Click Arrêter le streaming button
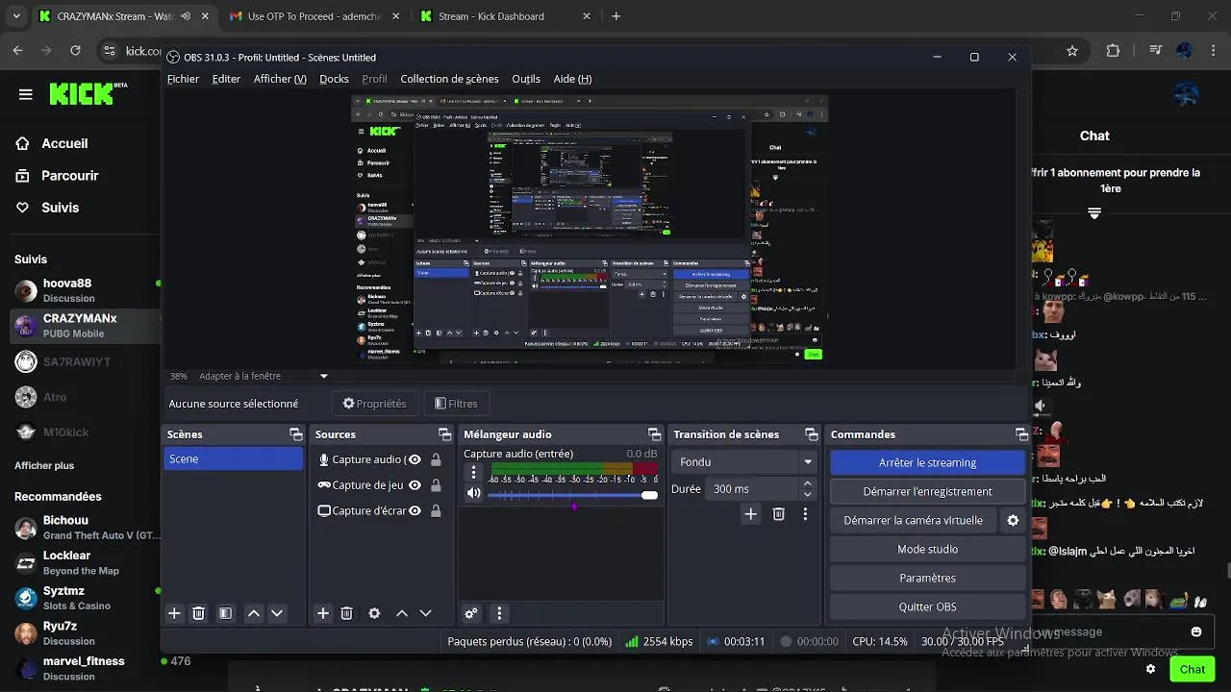1231x692 pixels. tap(927, 462)
